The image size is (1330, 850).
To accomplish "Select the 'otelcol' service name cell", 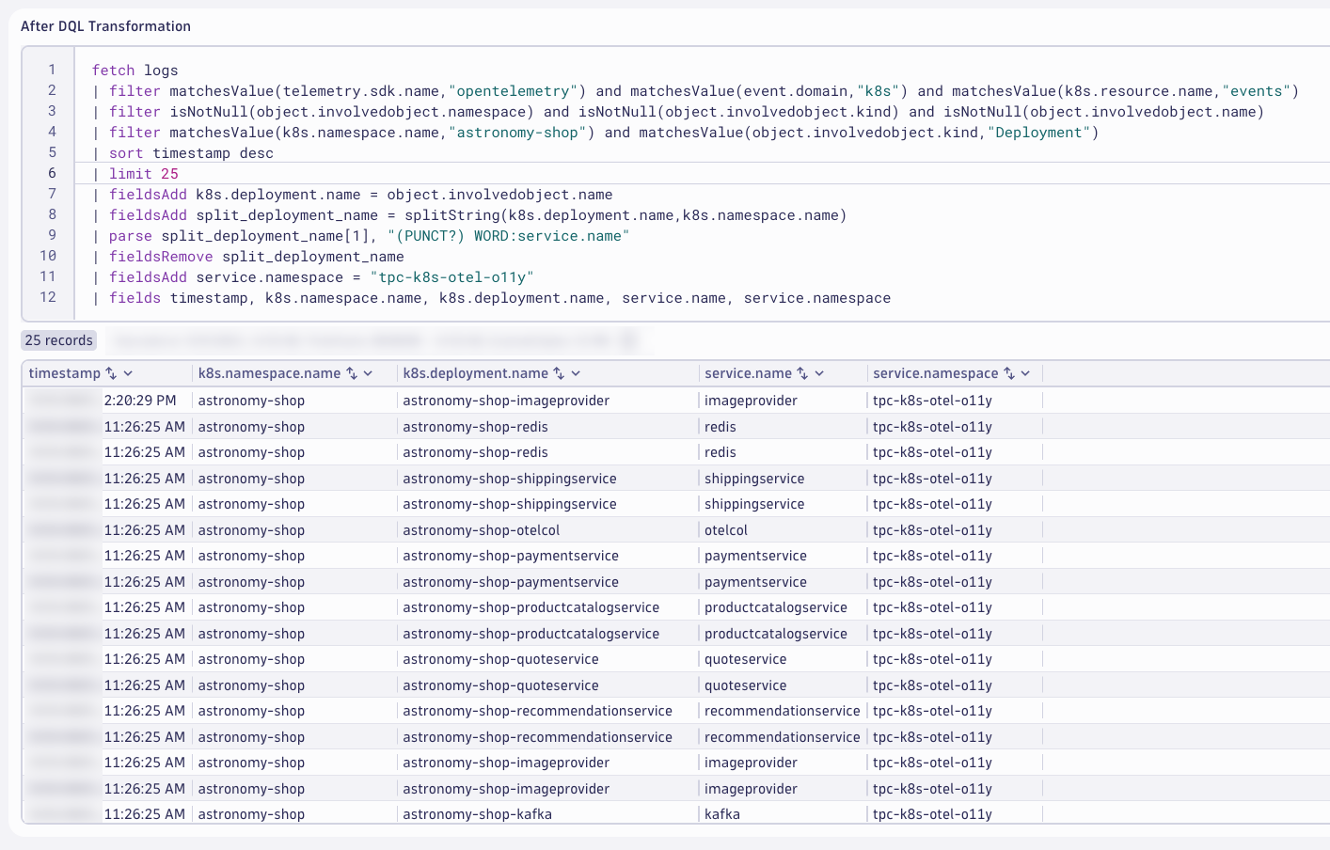I will pos(726,530).
